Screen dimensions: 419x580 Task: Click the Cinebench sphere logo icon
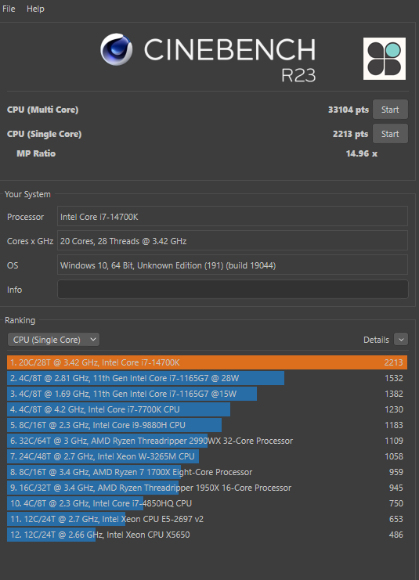[116, 49]
